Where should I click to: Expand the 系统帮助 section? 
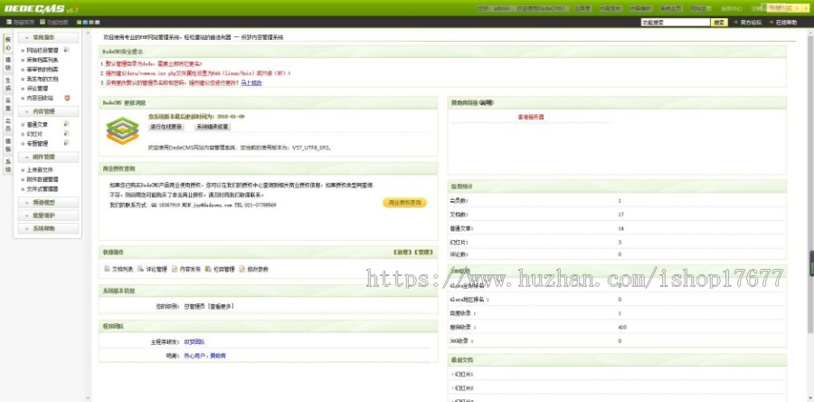(x=48, y=228)
